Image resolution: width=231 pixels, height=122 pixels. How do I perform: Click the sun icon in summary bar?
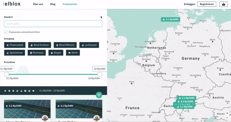(5, 91)
